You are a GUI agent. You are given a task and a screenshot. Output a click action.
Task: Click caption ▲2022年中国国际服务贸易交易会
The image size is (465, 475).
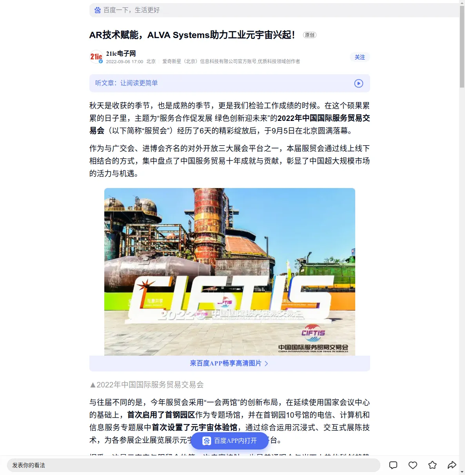coord(147,385)
